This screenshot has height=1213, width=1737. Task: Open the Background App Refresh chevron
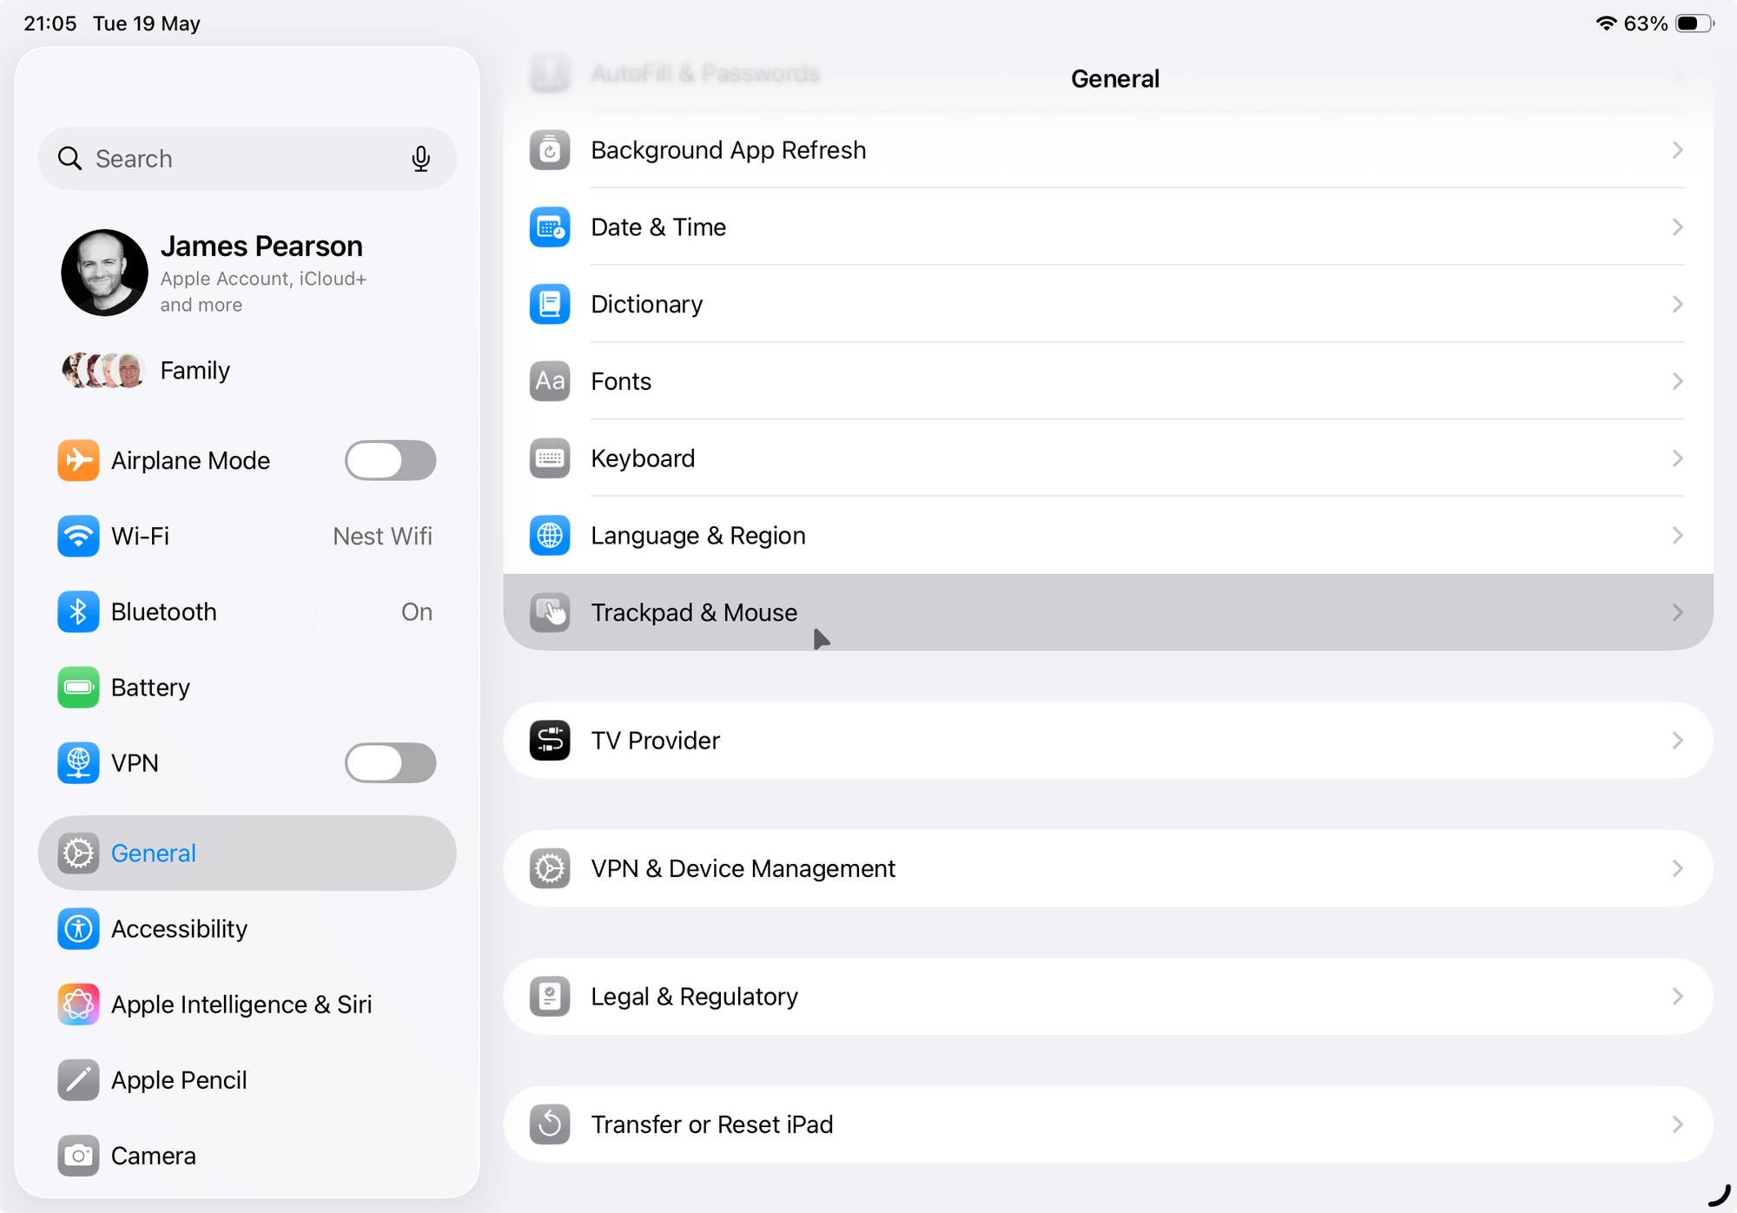point(1677,150)
